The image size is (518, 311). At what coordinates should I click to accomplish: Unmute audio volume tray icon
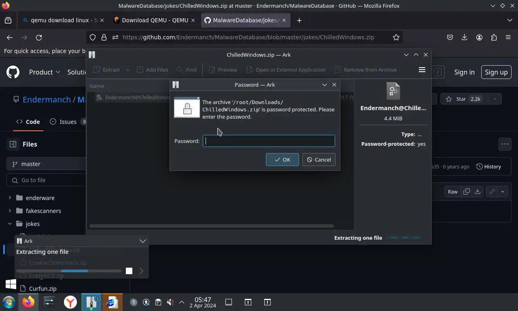pyautogui.click(x=170, y=302)
